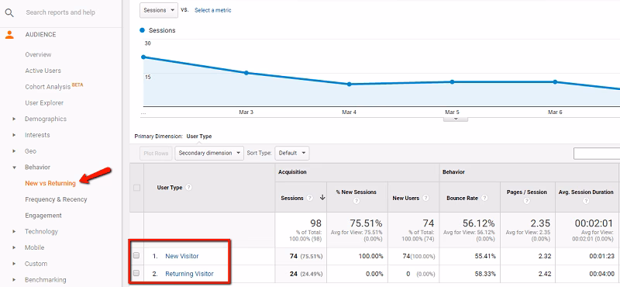Open the Secondary dimension dropdown

tap(209, 154)
